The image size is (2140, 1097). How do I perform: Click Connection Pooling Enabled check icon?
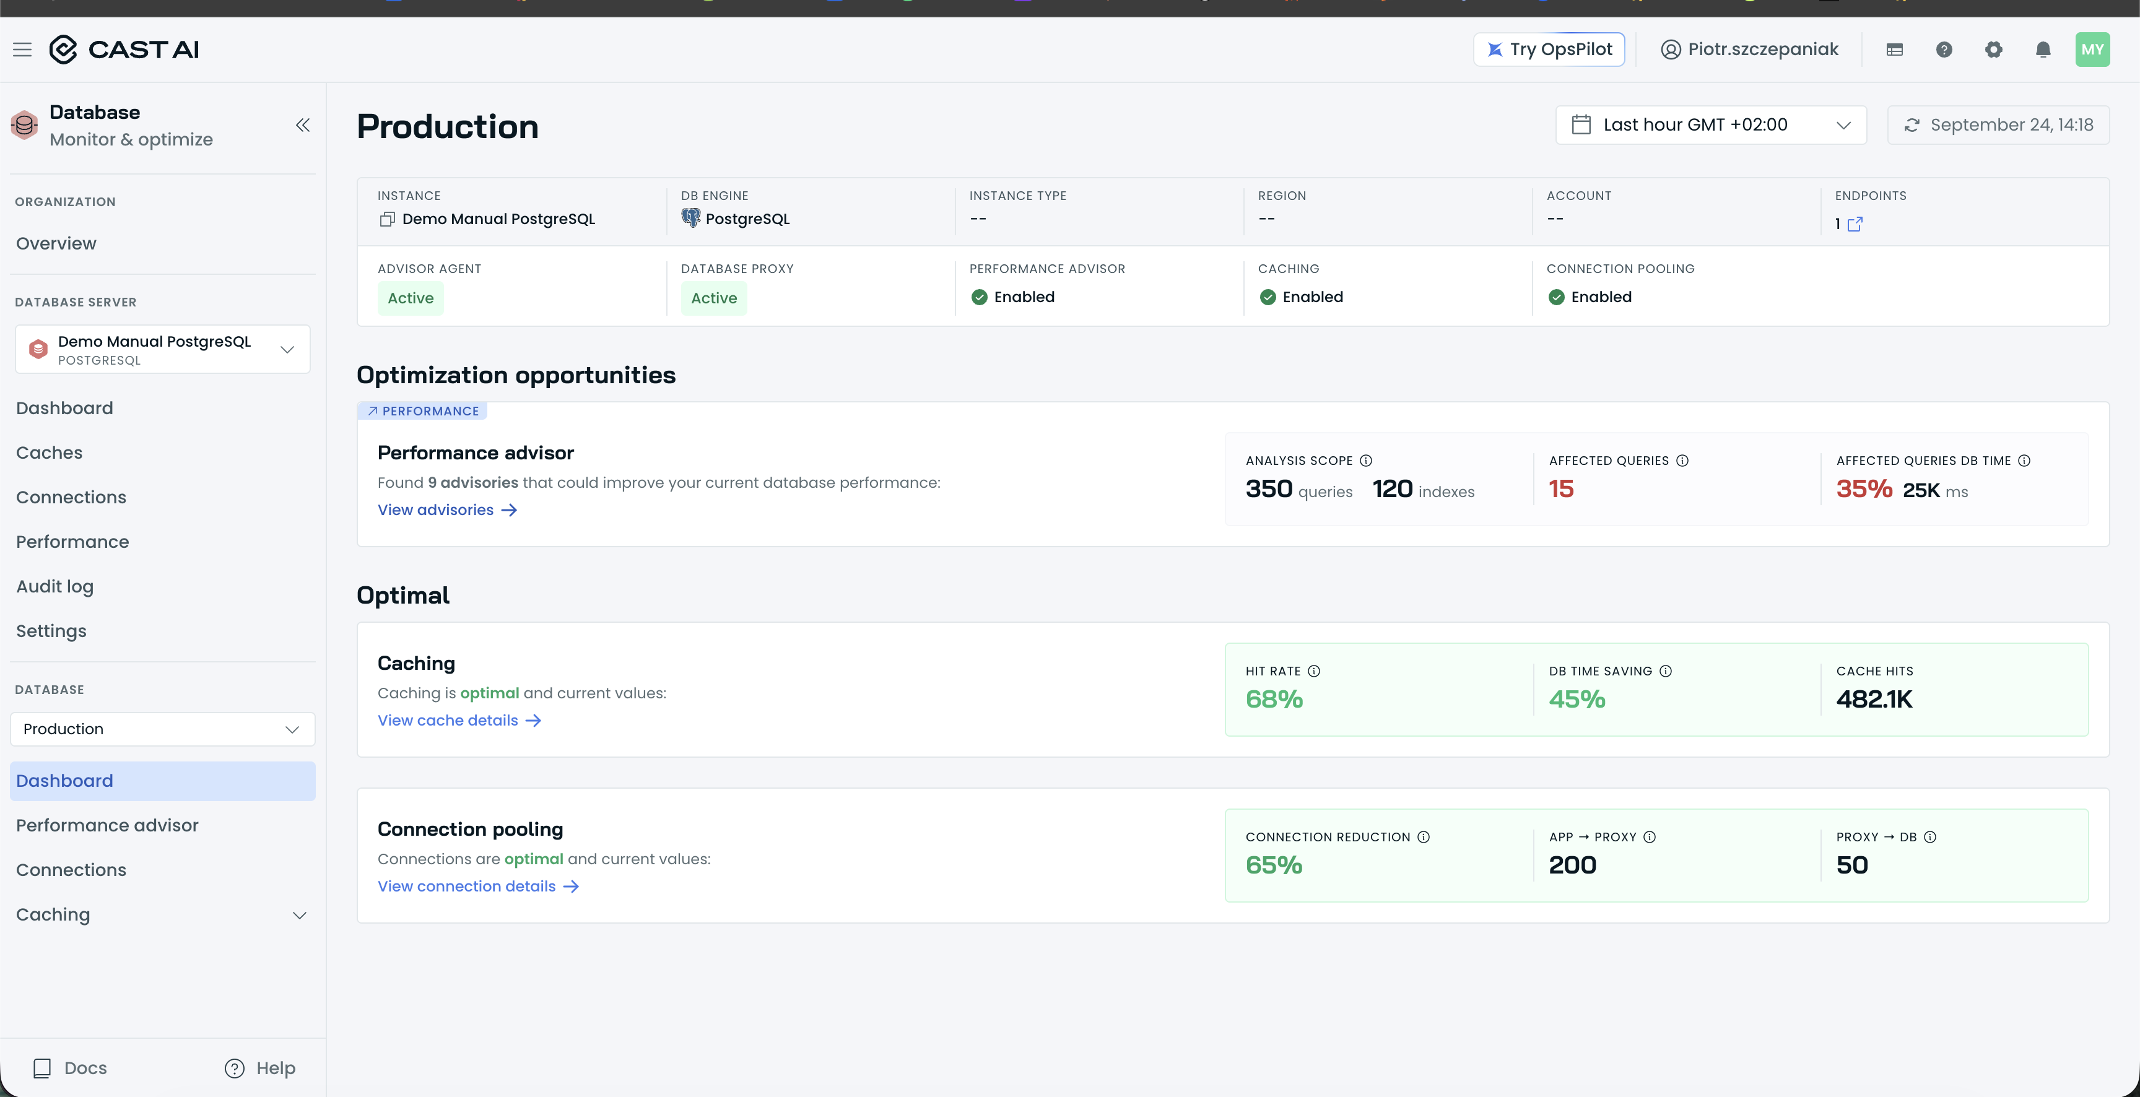1557,297
